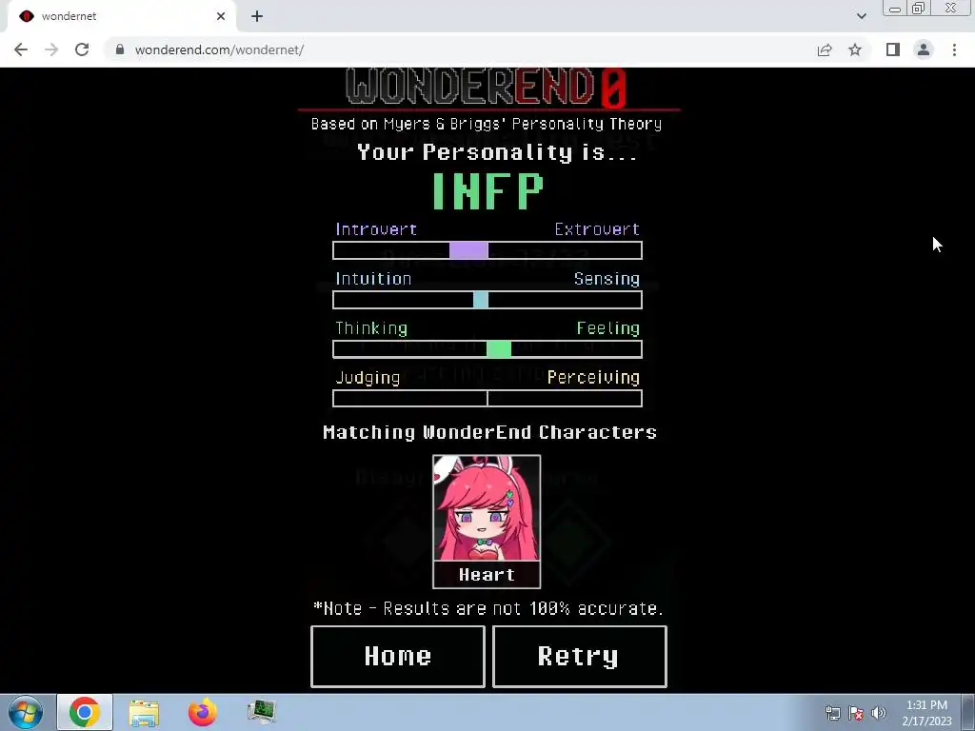
Task: Click the Judging-Perceiving result bar
Action: (487, 399)
